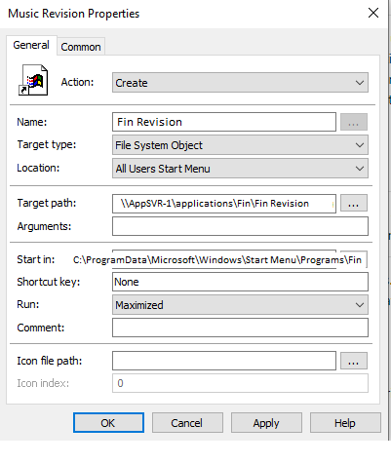
Task: Click the Icon file path field
Action: coord(224,361)
